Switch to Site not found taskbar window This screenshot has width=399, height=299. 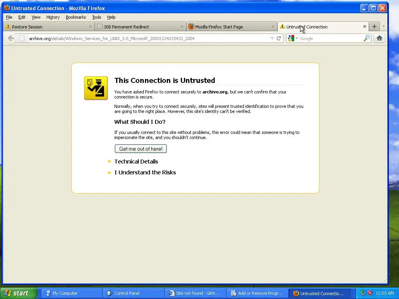tap(195, 293)
